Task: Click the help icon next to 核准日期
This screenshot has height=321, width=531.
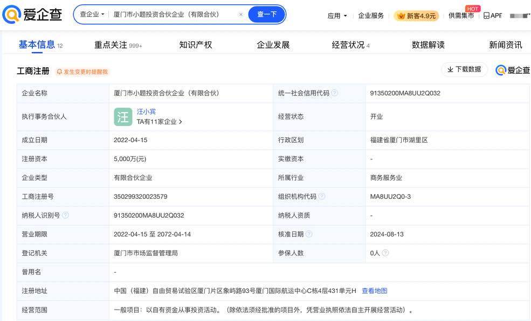Action: [x=309, y=234]
